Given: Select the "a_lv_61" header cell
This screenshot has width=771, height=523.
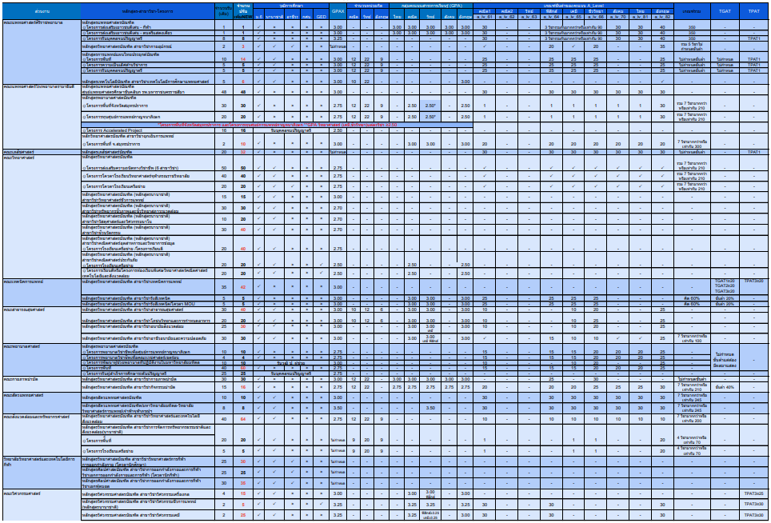Looking at the screenshot, I should [x=485, y=17].
